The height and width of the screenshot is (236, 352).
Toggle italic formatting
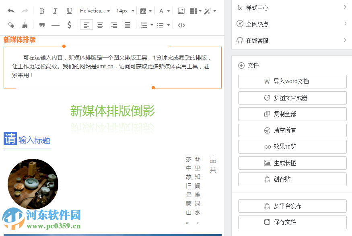(x=55, y=11)
